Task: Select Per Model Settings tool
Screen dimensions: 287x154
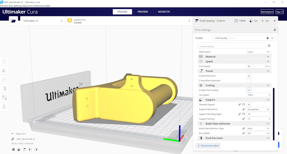Action: tap(5, 97)
